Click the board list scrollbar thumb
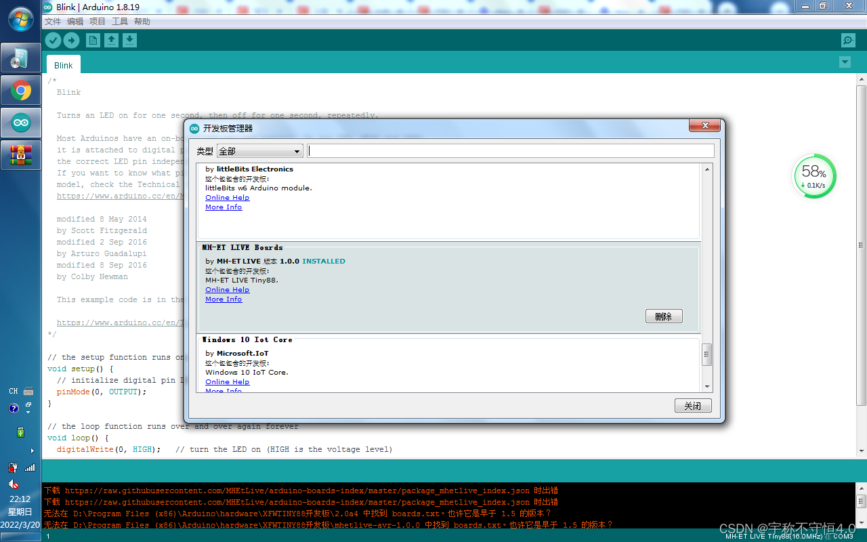 click(x=707, y=354)
